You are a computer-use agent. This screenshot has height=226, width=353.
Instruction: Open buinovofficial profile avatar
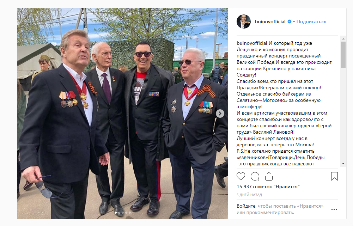click(x=244, y=22)
